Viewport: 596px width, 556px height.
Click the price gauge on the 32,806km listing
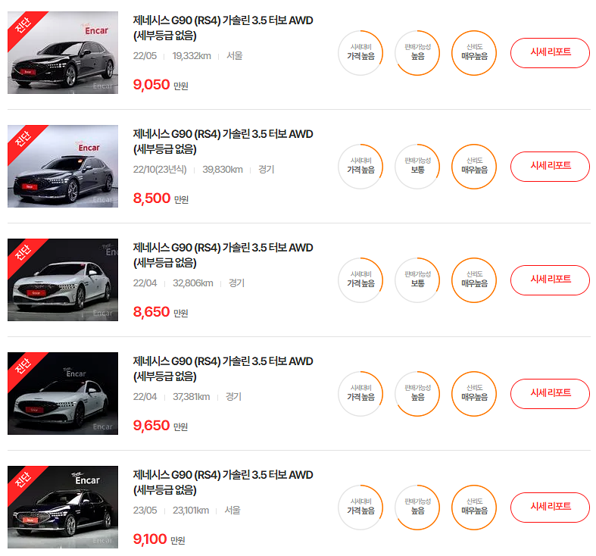click(x=360, y=280)
